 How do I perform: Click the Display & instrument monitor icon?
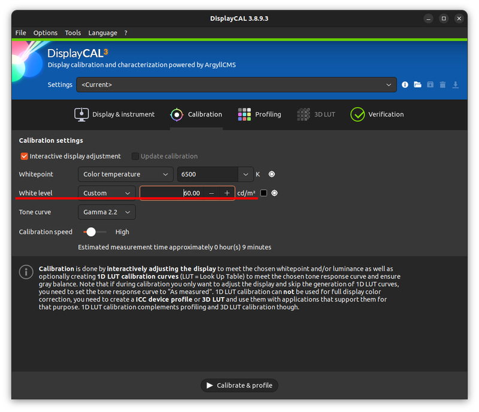click(x=81, y=114)
